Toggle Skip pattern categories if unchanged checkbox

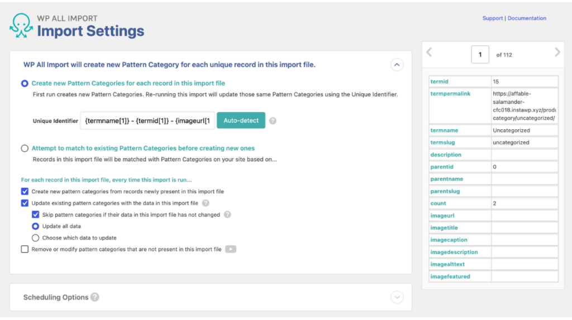coord(35,215)
